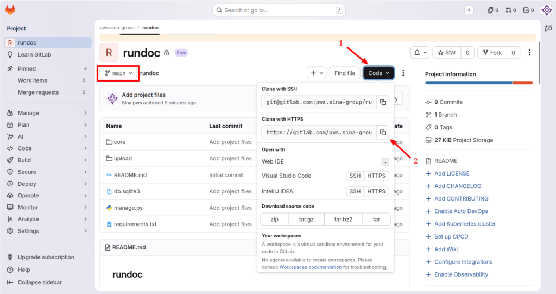556x294 pixels.
Task: Fork the rundoc project
Action: [492, 53]
